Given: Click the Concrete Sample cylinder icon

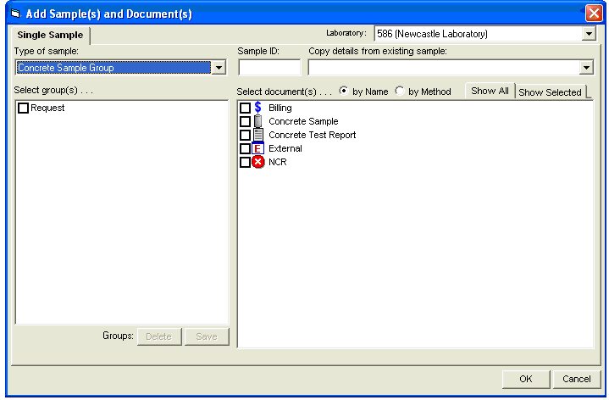Looking at the screenshot, I should 257,121.
